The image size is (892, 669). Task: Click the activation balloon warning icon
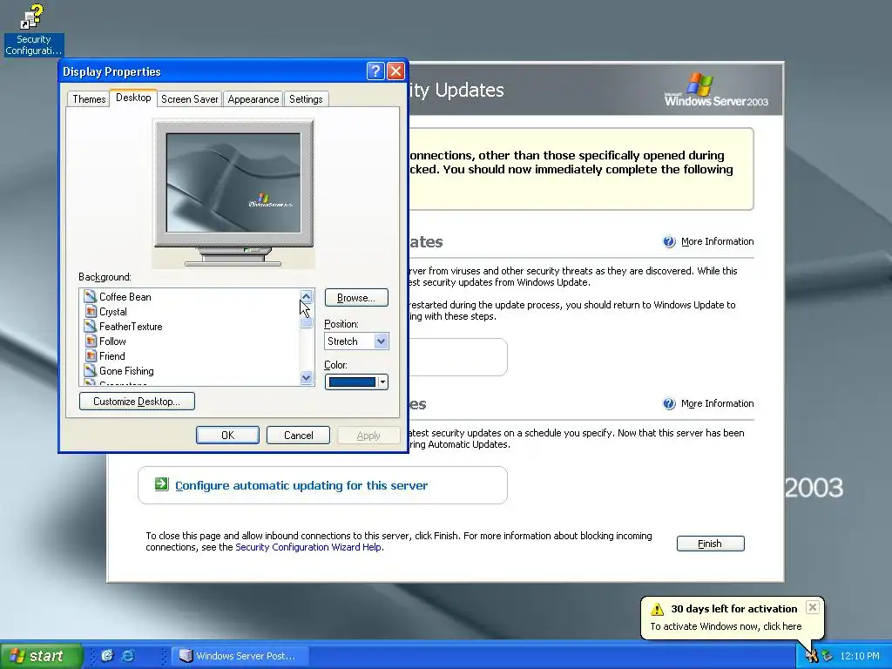(657, 609)
